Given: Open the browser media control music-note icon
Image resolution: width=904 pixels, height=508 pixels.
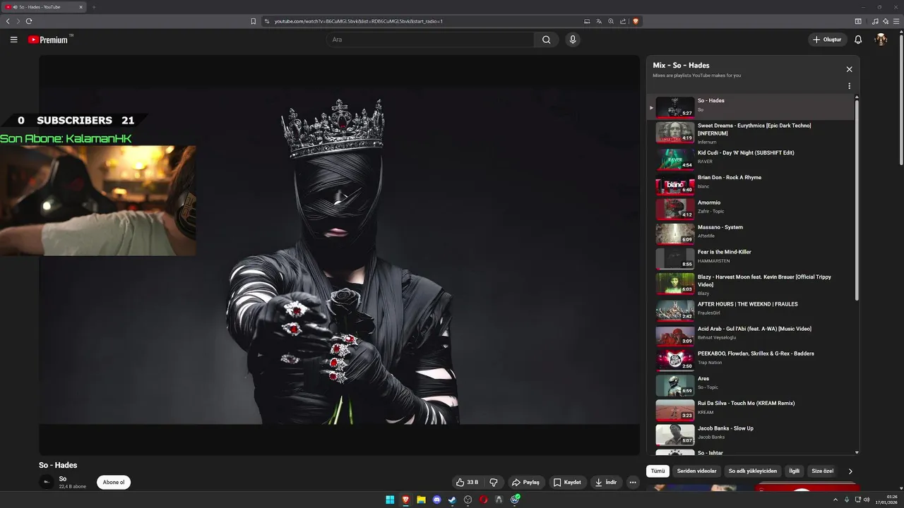Looking at the screenshot, I should click(x=876, y=21).
